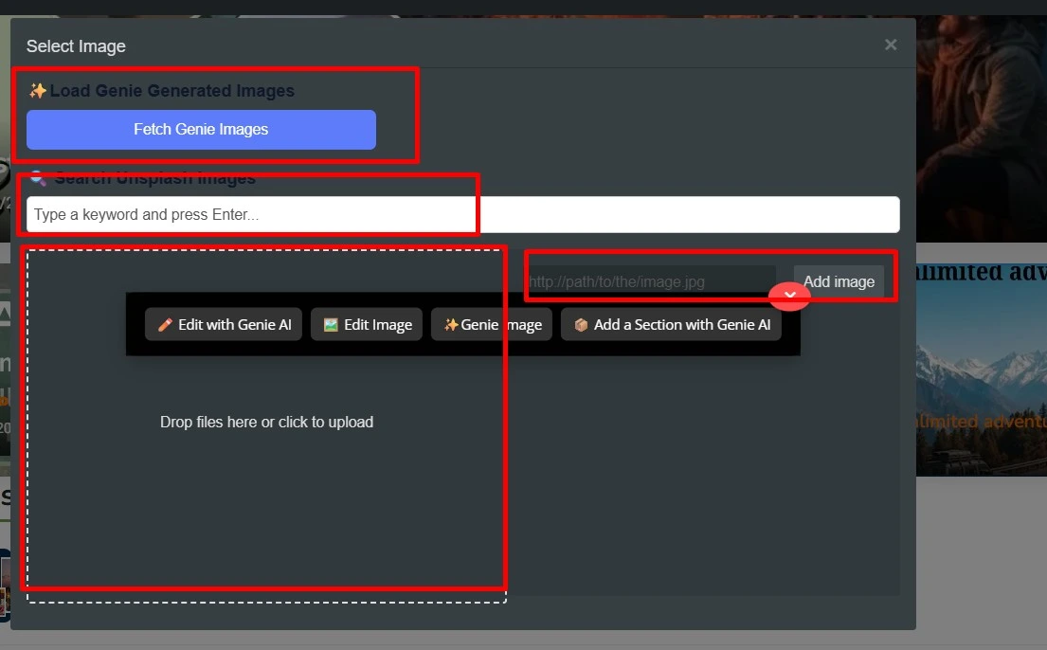The width and height of the screenshot is (1047, 650).
Task: Close the Select Image dialog
Action: pos(890,45)
